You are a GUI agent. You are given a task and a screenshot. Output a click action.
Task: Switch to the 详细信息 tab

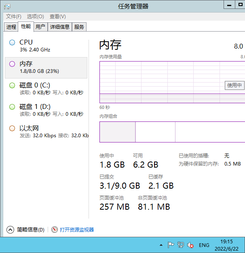[x=60, y=27]
